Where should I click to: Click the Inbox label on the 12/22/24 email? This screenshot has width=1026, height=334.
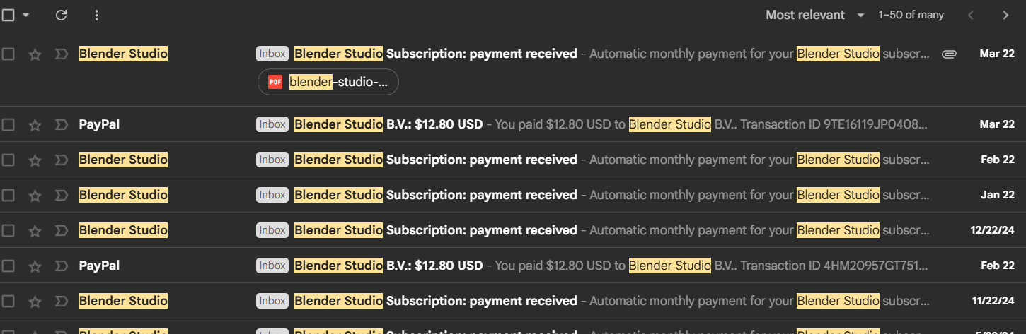[272, 231]
